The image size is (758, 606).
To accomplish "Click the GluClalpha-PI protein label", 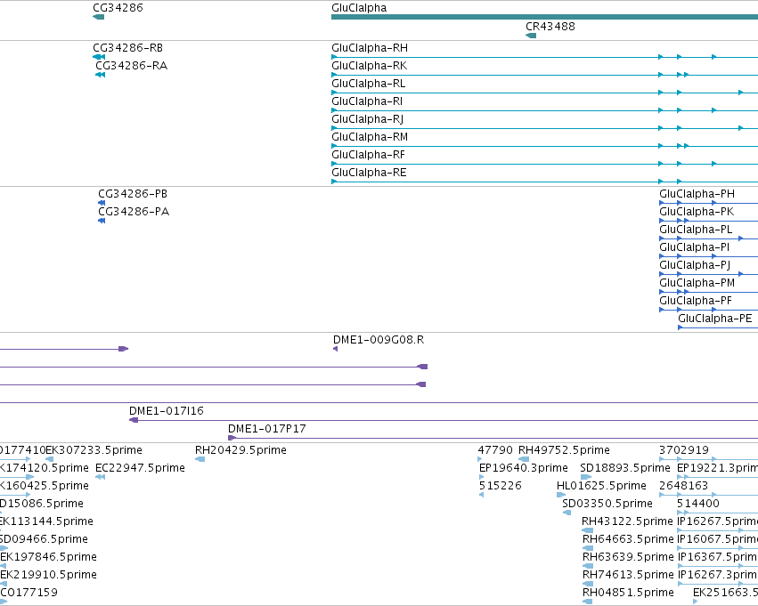I will pos(695,247).
